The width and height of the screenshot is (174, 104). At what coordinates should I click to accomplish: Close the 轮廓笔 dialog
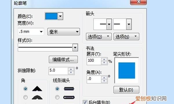pos(138,2)
